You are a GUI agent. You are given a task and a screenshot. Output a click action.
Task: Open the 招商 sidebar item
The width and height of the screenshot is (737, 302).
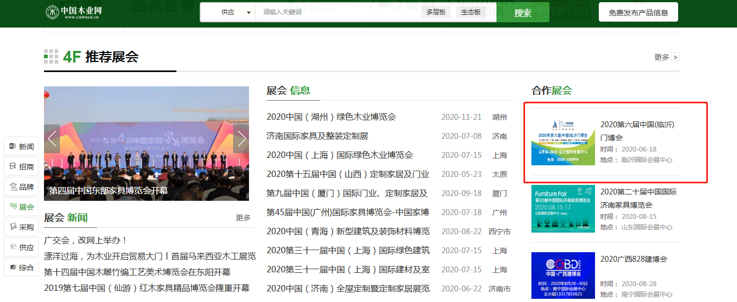(x=21, y=167)
